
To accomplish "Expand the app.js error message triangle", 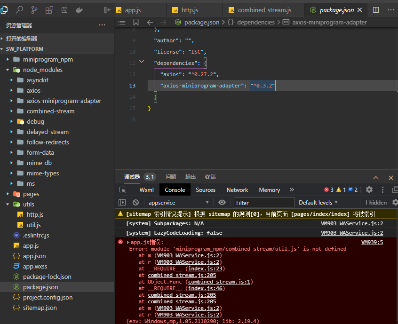I will (x=128, y=242).
